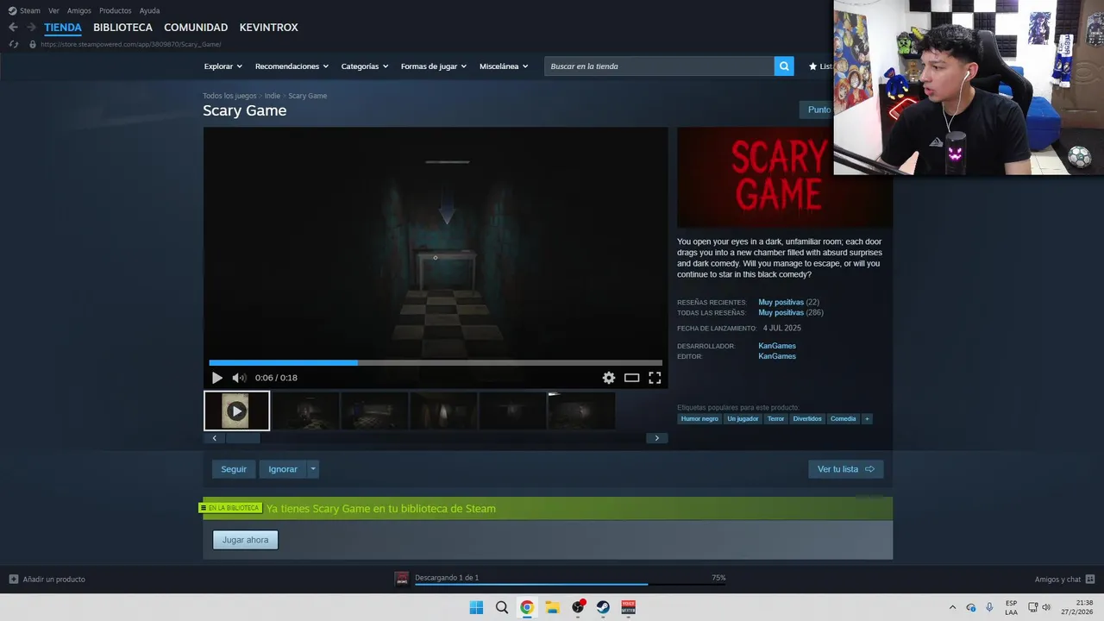Select the Comedia tag
The image size is (1104, 621).
coord(844,419)
